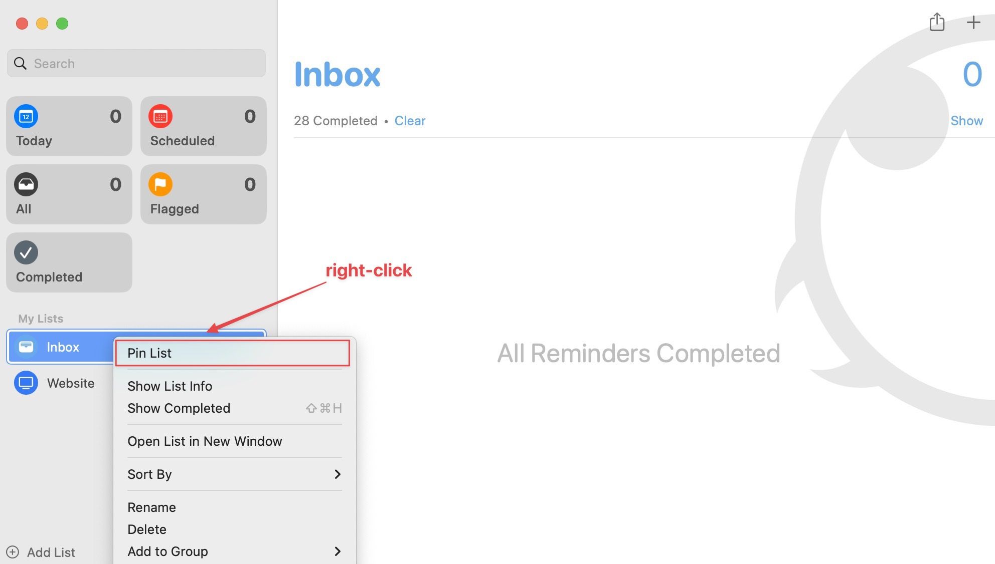995x564 pixels.
Task: Click Open List in New Window option
Action: 204,440
